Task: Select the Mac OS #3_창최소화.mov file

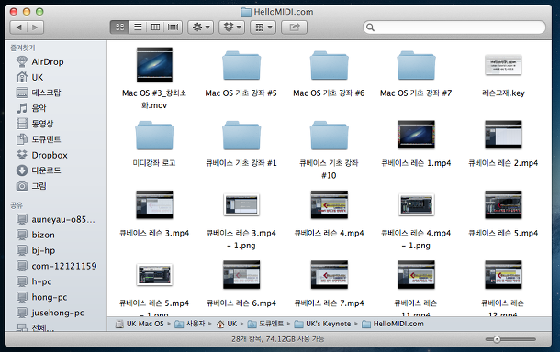Action: click(154, 65)
